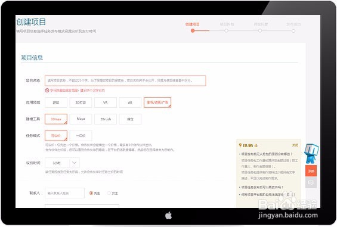
Task: Pick the modeling tool option next to ZBrush
Action: (x=130, y=119)
